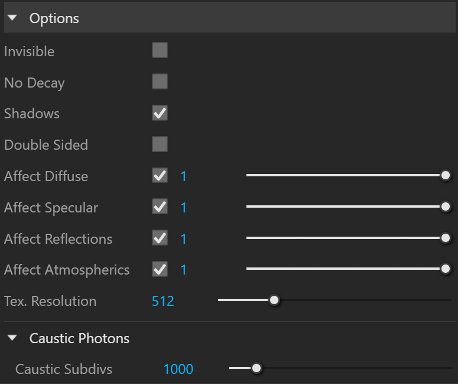Uncheck the Affect Diffuse checkbox
Viewport: 458px width, 384px height.
click(x=160, y=176)
